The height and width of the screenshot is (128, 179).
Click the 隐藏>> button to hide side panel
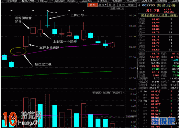click(x=132, y=5)
